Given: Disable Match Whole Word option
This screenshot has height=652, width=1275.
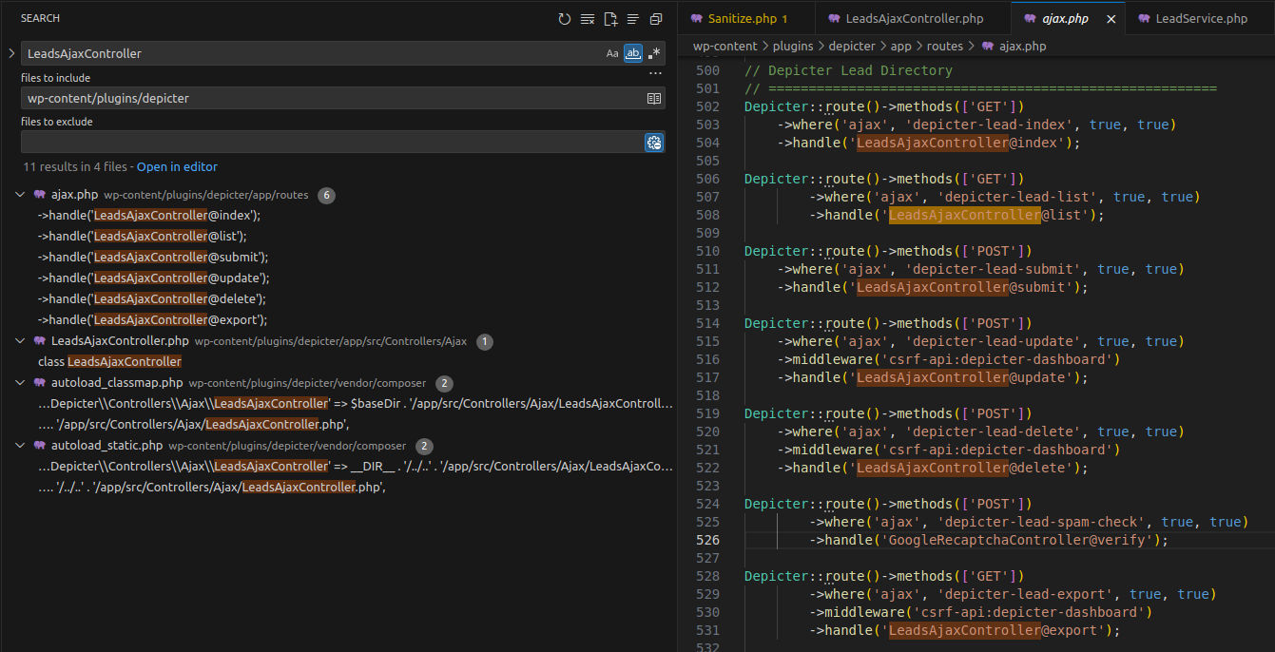Looking at the screenshot, I should (x=632, y=53).
